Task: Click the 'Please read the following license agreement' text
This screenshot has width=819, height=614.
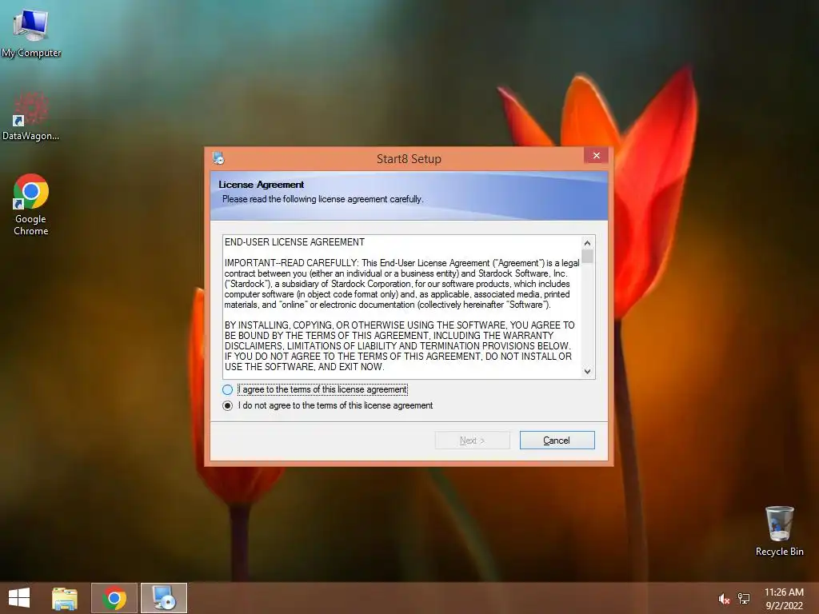Action: (x=322, y=199)
